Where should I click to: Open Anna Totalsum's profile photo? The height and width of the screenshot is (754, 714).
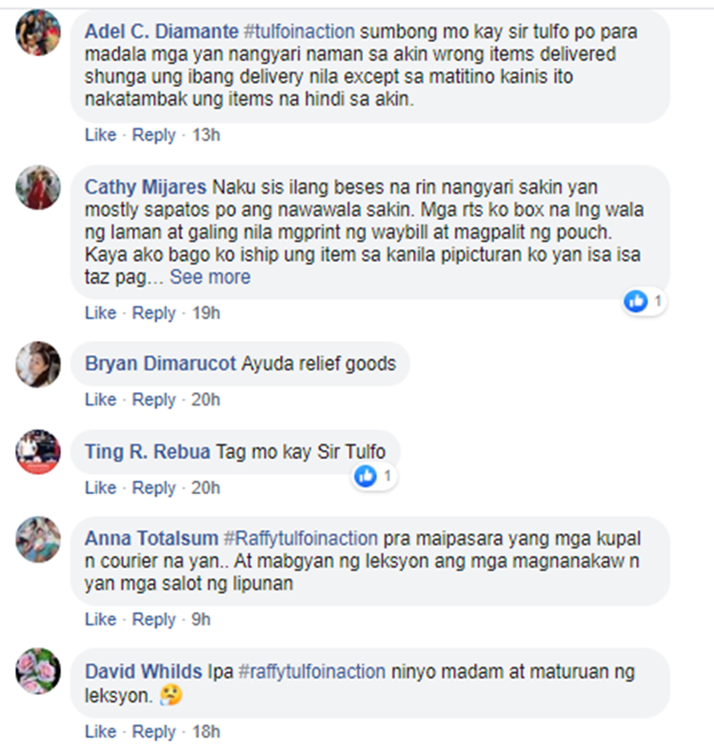pyautogui.click(x=38, y=539)
